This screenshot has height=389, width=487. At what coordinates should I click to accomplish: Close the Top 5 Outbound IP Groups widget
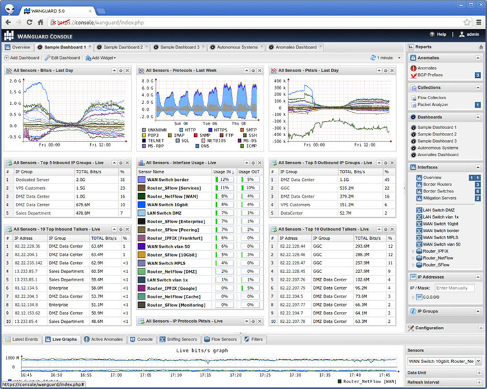392,163
